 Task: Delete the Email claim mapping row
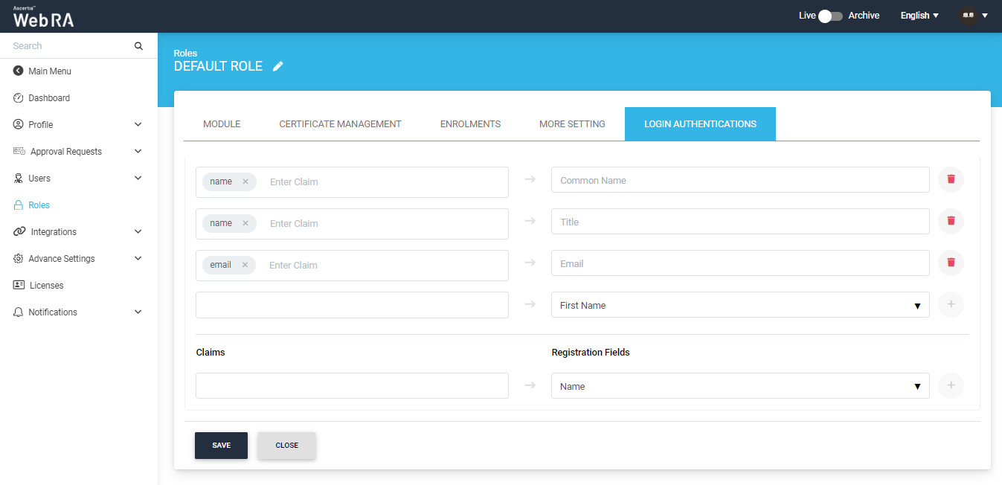click(x=951, y=263)
